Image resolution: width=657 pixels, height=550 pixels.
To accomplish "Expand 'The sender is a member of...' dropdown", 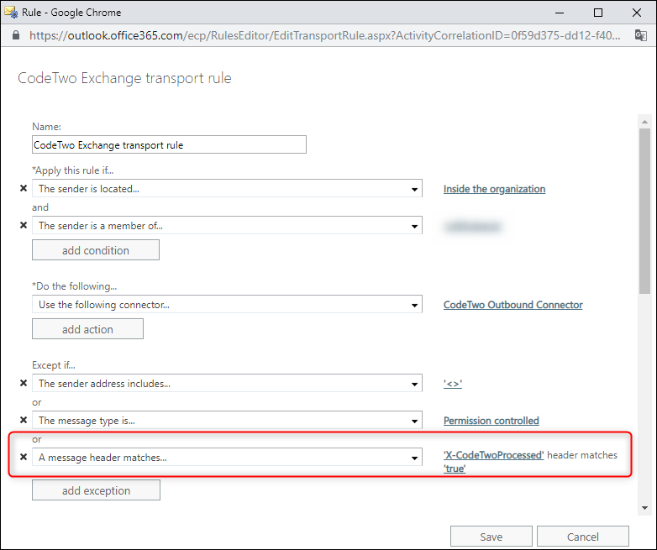I will (x=227, y=225).
